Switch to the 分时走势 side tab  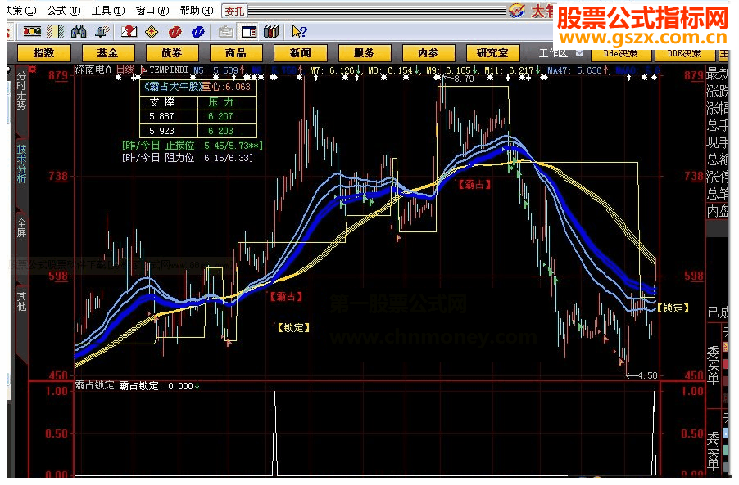point(21,90)
